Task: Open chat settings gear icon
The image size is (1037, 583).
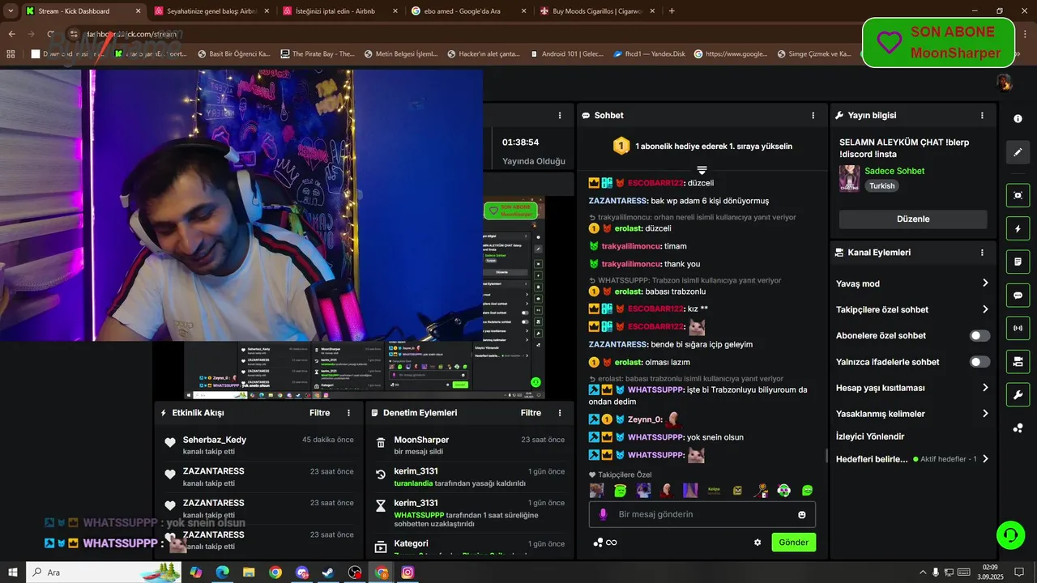Action: [x=757, y=543]
